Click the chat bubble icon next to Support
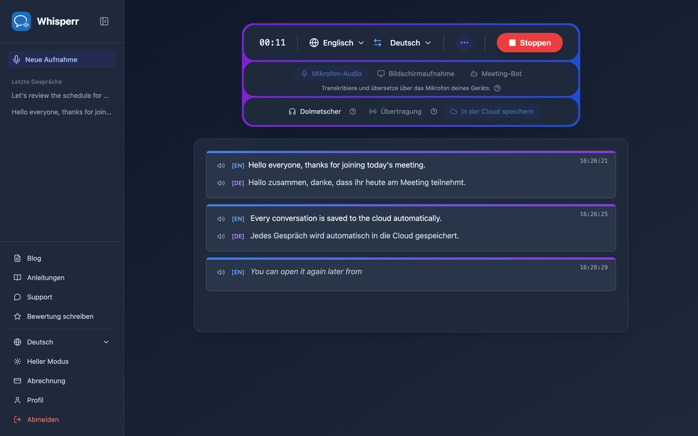Image resolution: width=698 pixels, height=436 pixels. point(17,297)
